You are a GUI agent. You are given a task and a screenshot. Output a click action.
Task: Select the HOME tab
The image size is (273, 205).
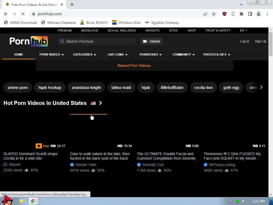pyautogui.click(x=19, y=54)
